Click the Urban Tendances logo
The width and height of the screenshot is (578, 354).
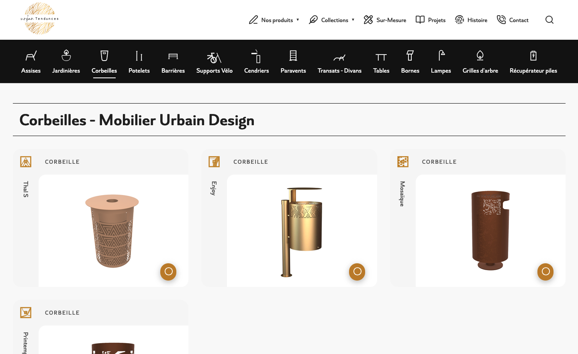point(40,18)
